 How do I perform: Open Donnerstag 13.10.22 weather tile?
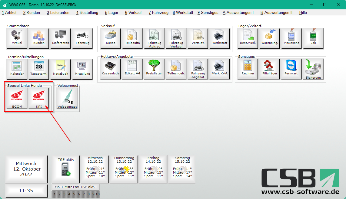124,169
